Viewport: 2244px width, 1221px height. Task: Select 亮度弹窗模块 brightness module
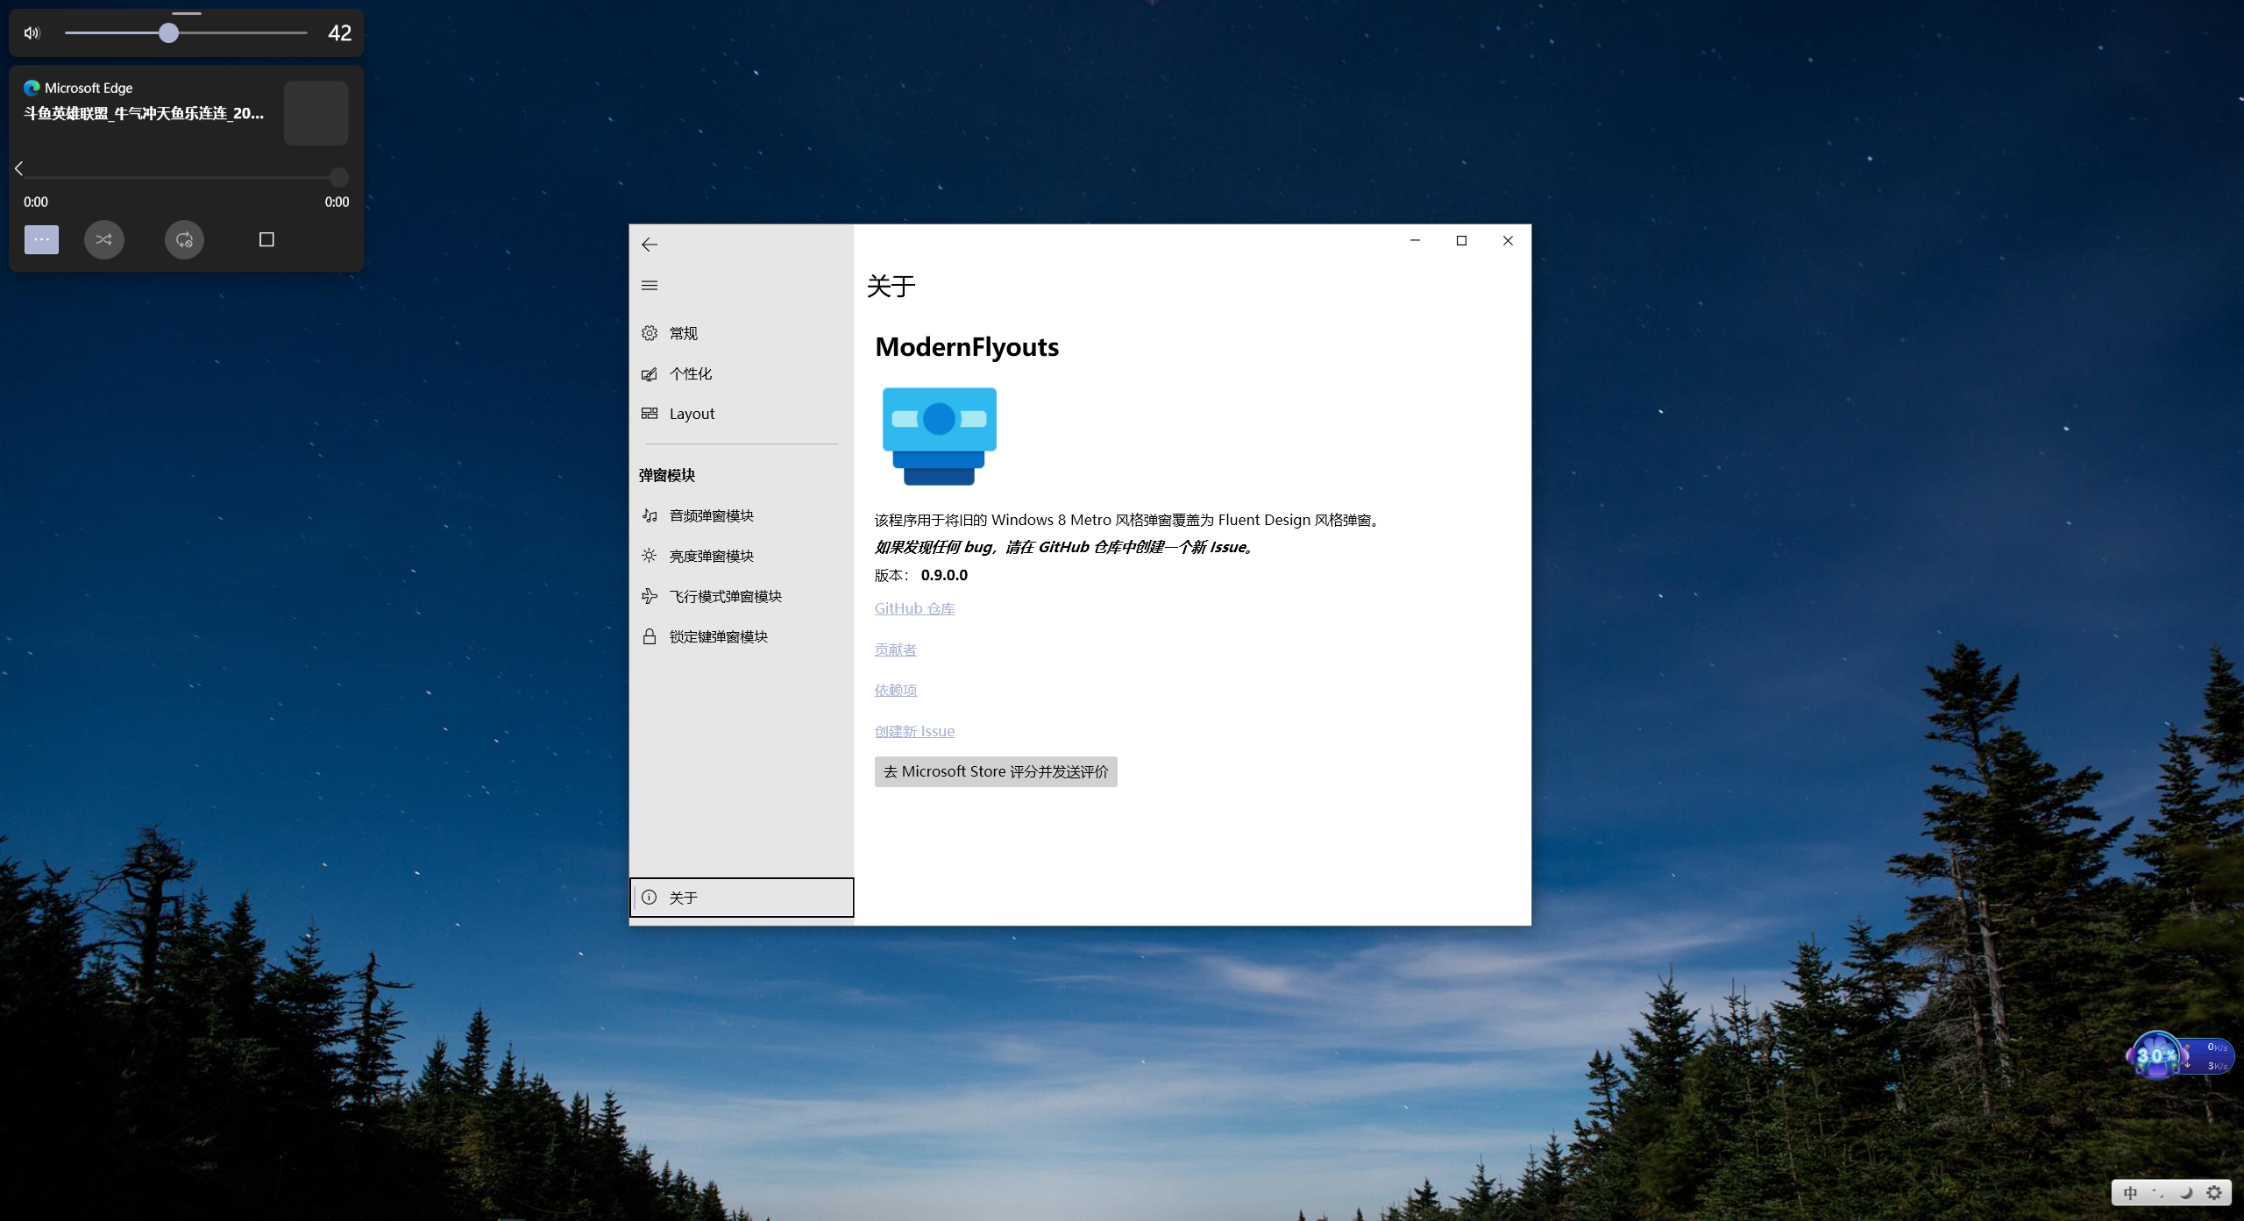[711, 556]
